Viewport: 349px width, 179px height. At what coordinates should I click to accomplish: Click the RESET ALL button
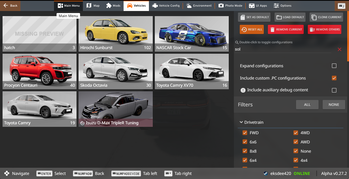click(x=252, y=29)
